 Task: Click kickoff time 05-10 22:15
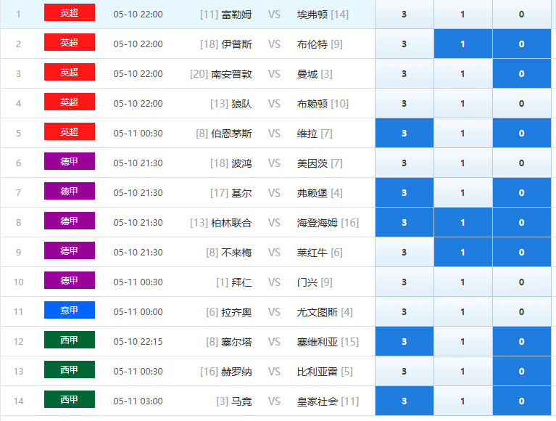click(138, 342)
